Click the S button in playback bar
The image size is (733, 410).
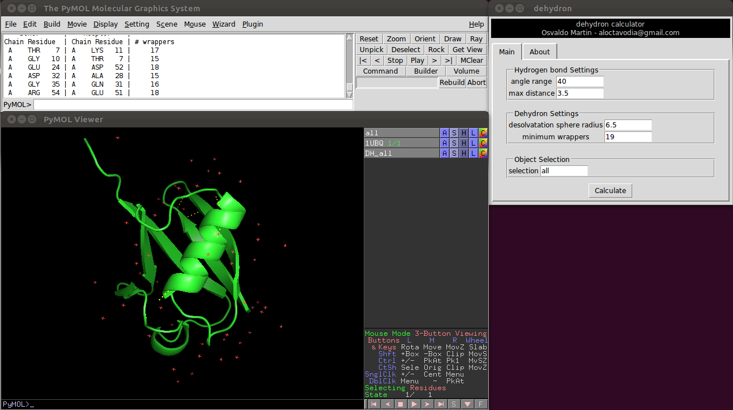click(454, 404)
